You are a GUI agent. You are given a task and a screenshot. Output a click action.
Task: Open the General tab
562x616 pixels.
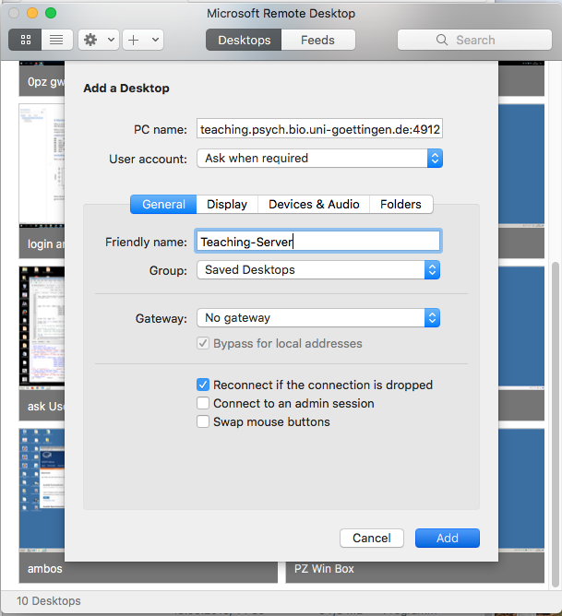tap(163, 205)
